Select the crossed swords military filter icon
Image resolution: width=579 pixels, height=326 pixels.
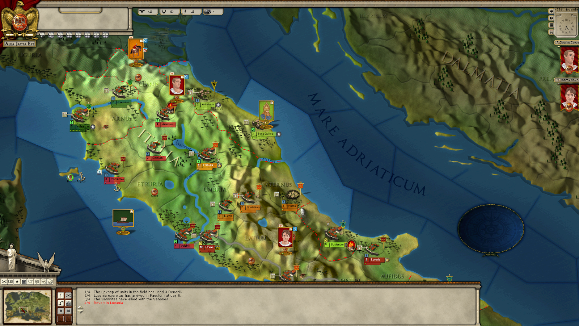(x=4, y=281)
